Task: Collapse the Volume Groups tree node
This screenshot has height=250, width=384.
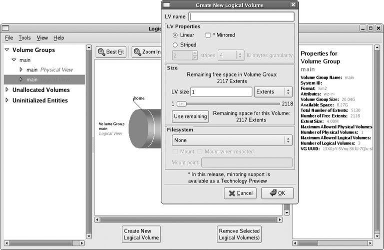Action: pyautogui.click(x=7, y=50)
